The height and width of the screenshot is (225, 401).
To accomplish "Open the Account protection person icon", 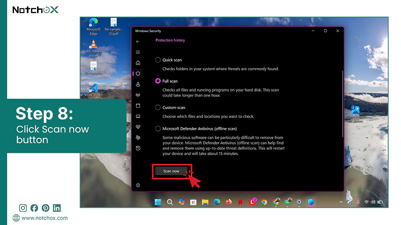I will point(138,85).
